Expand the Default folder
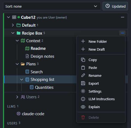 [x=13, y=25]
